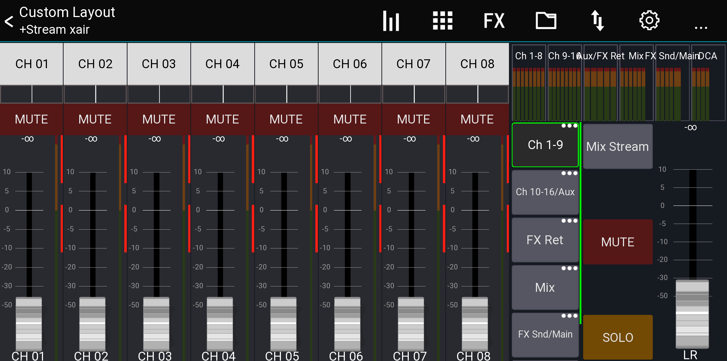Click the CH 03 pan control
This screenshot has height=361, width=727.
(x=159, y=94)
